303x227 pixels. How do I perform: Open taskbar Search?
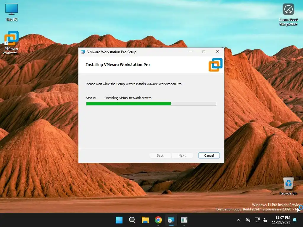point(132,220)
